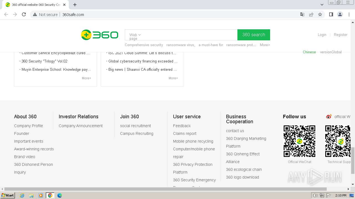Click the Official WeChat QR code
This screenshot has height=199, width=355.
click(300, 141)
